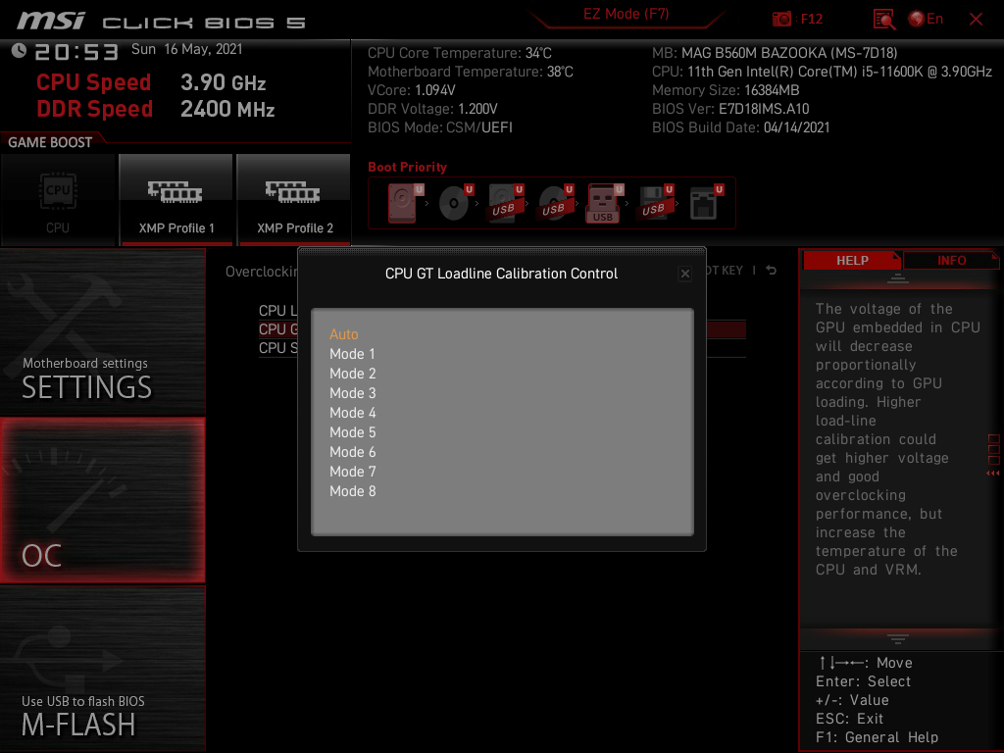The width and height of the screenshot is (1004, 753).
Task: Click the clock icon beside the time
Action: pyautogui.click(x=20, y=51)
